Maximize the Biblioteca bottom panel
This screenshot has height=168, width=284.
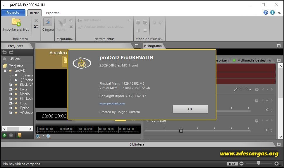pos(279,144)
